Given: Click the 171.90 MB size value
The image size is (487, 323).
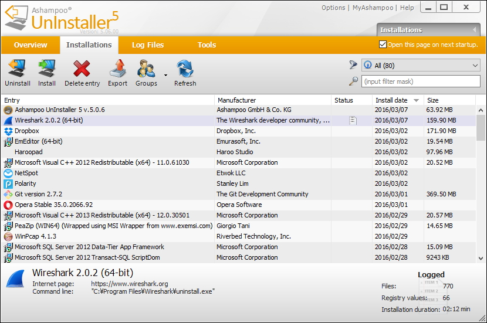Looking at the screenshot, I should (441, 131).
